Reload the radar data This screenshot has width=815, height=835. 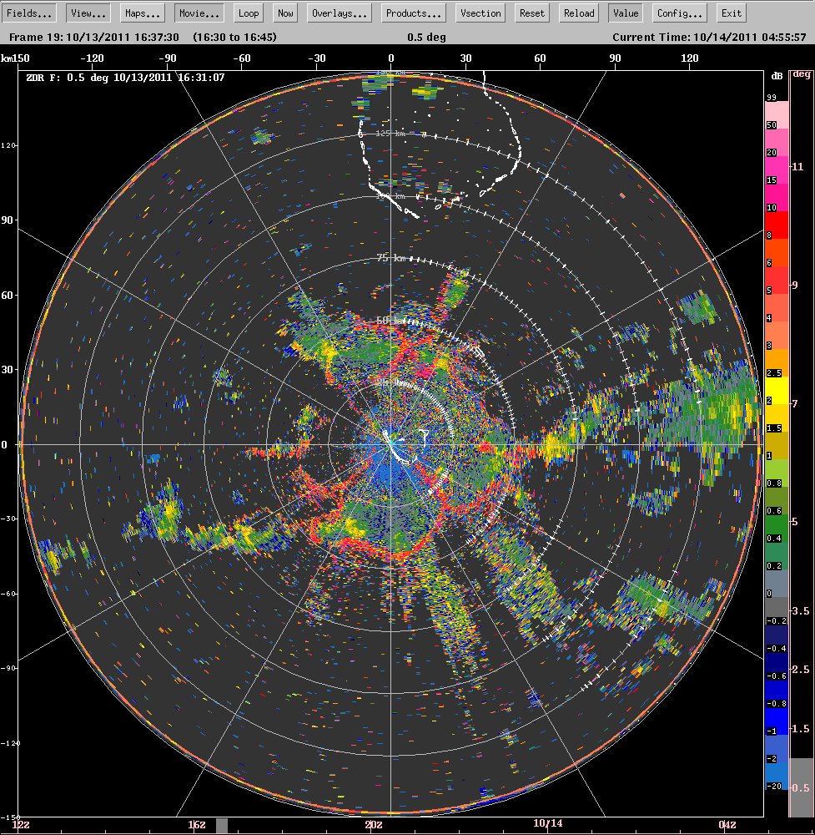pyautogui.click(x=579, y=13)
